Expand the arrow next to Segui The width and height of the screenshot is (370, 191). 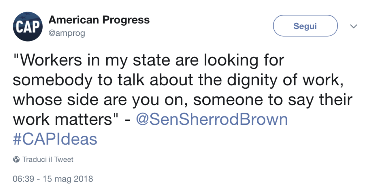point(354,26)
